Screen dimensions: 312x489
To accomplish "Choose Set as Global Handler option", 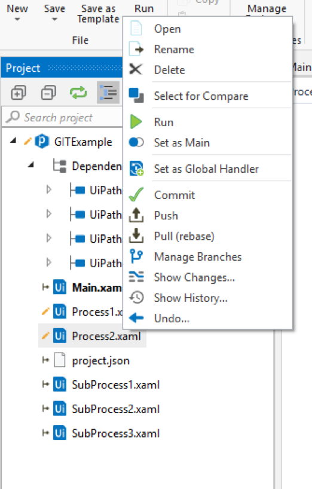I will click(207, 169).
